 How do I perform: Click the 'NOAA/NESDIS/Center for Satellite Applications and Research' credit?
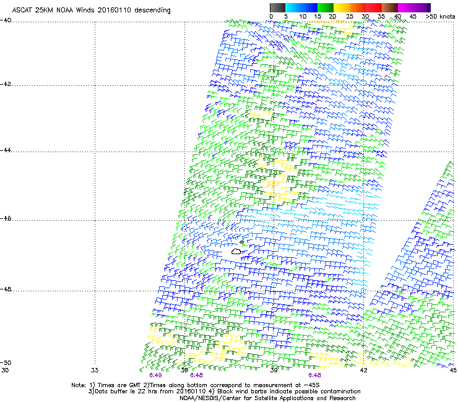click(x=267, y=398)
